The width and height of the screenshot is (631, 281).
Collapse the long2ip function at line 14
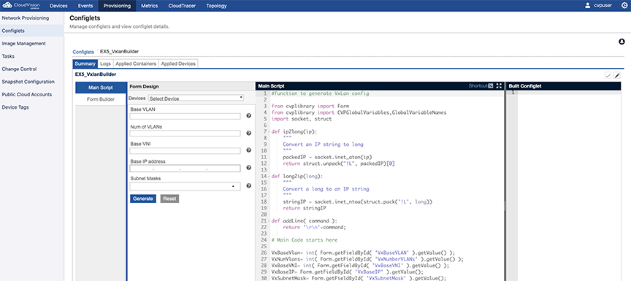tap(269, 176)
